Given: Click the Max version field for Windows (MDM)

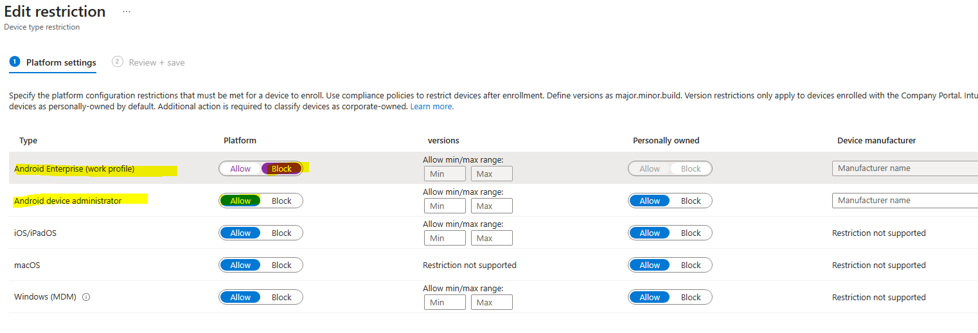Looking at the screenshot, I should click(492, 302).
